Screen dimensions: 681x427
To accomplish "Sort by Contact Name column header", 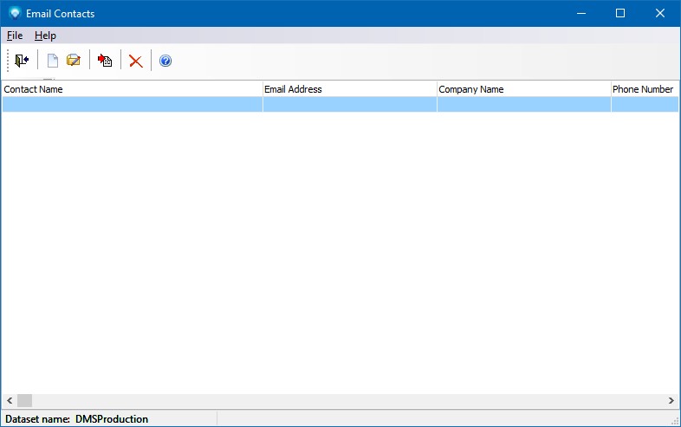I will click(132, 89).
